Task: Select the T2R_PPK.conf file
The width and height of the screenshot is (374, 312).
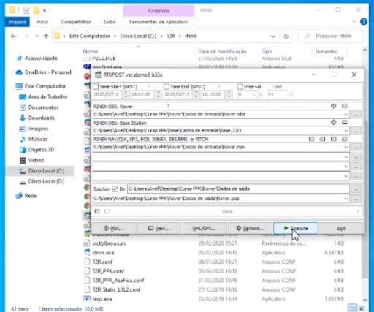Action: [108, 271]
